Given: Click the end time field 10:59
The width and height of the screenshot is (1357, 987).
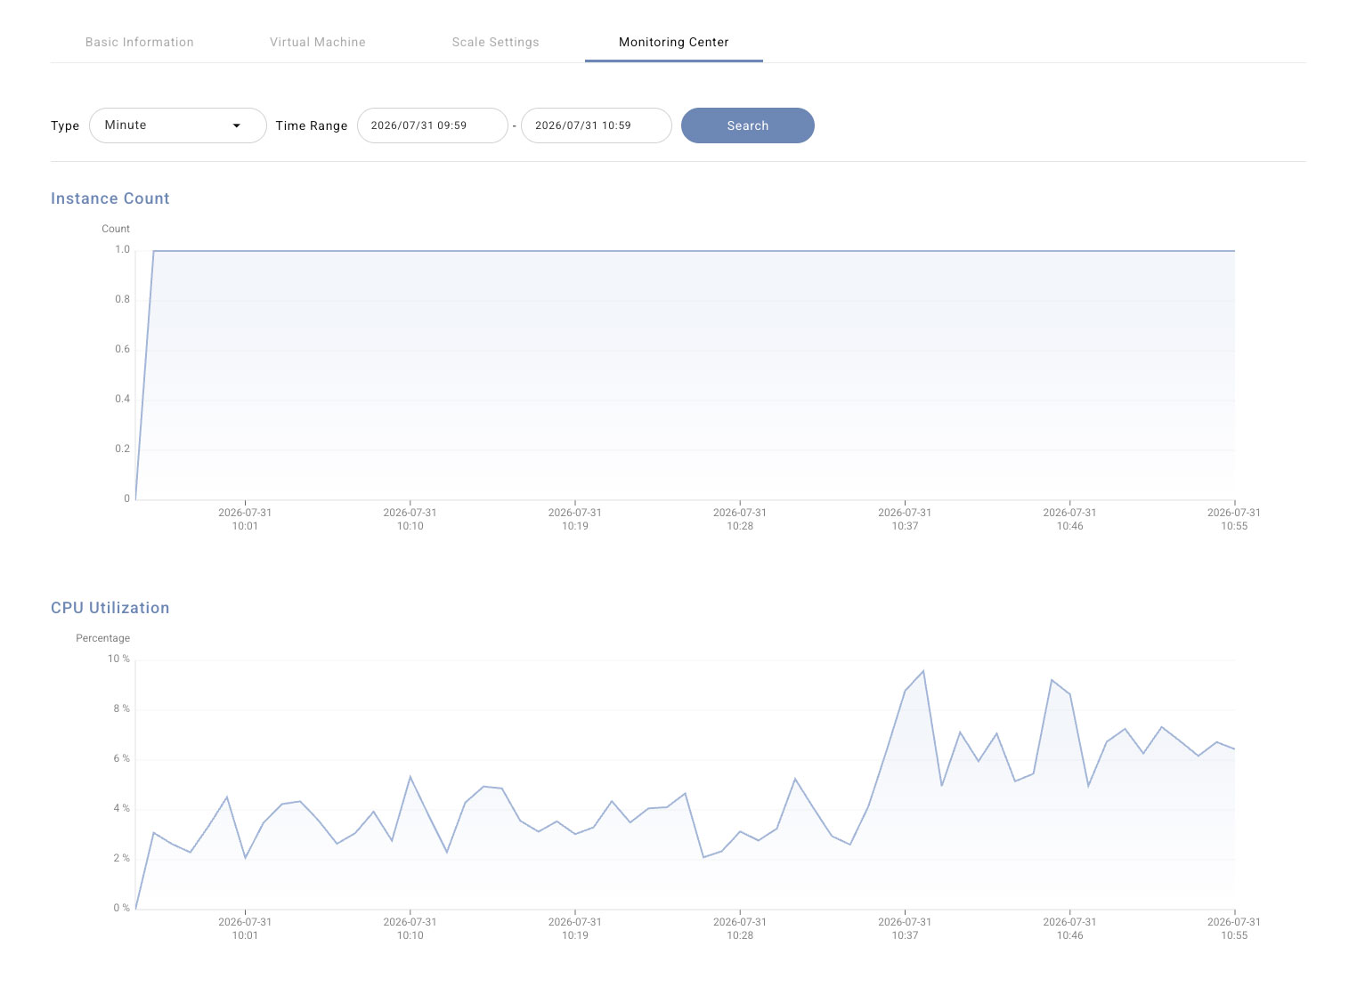Looking at the screenshot, I should coord(597,125).
